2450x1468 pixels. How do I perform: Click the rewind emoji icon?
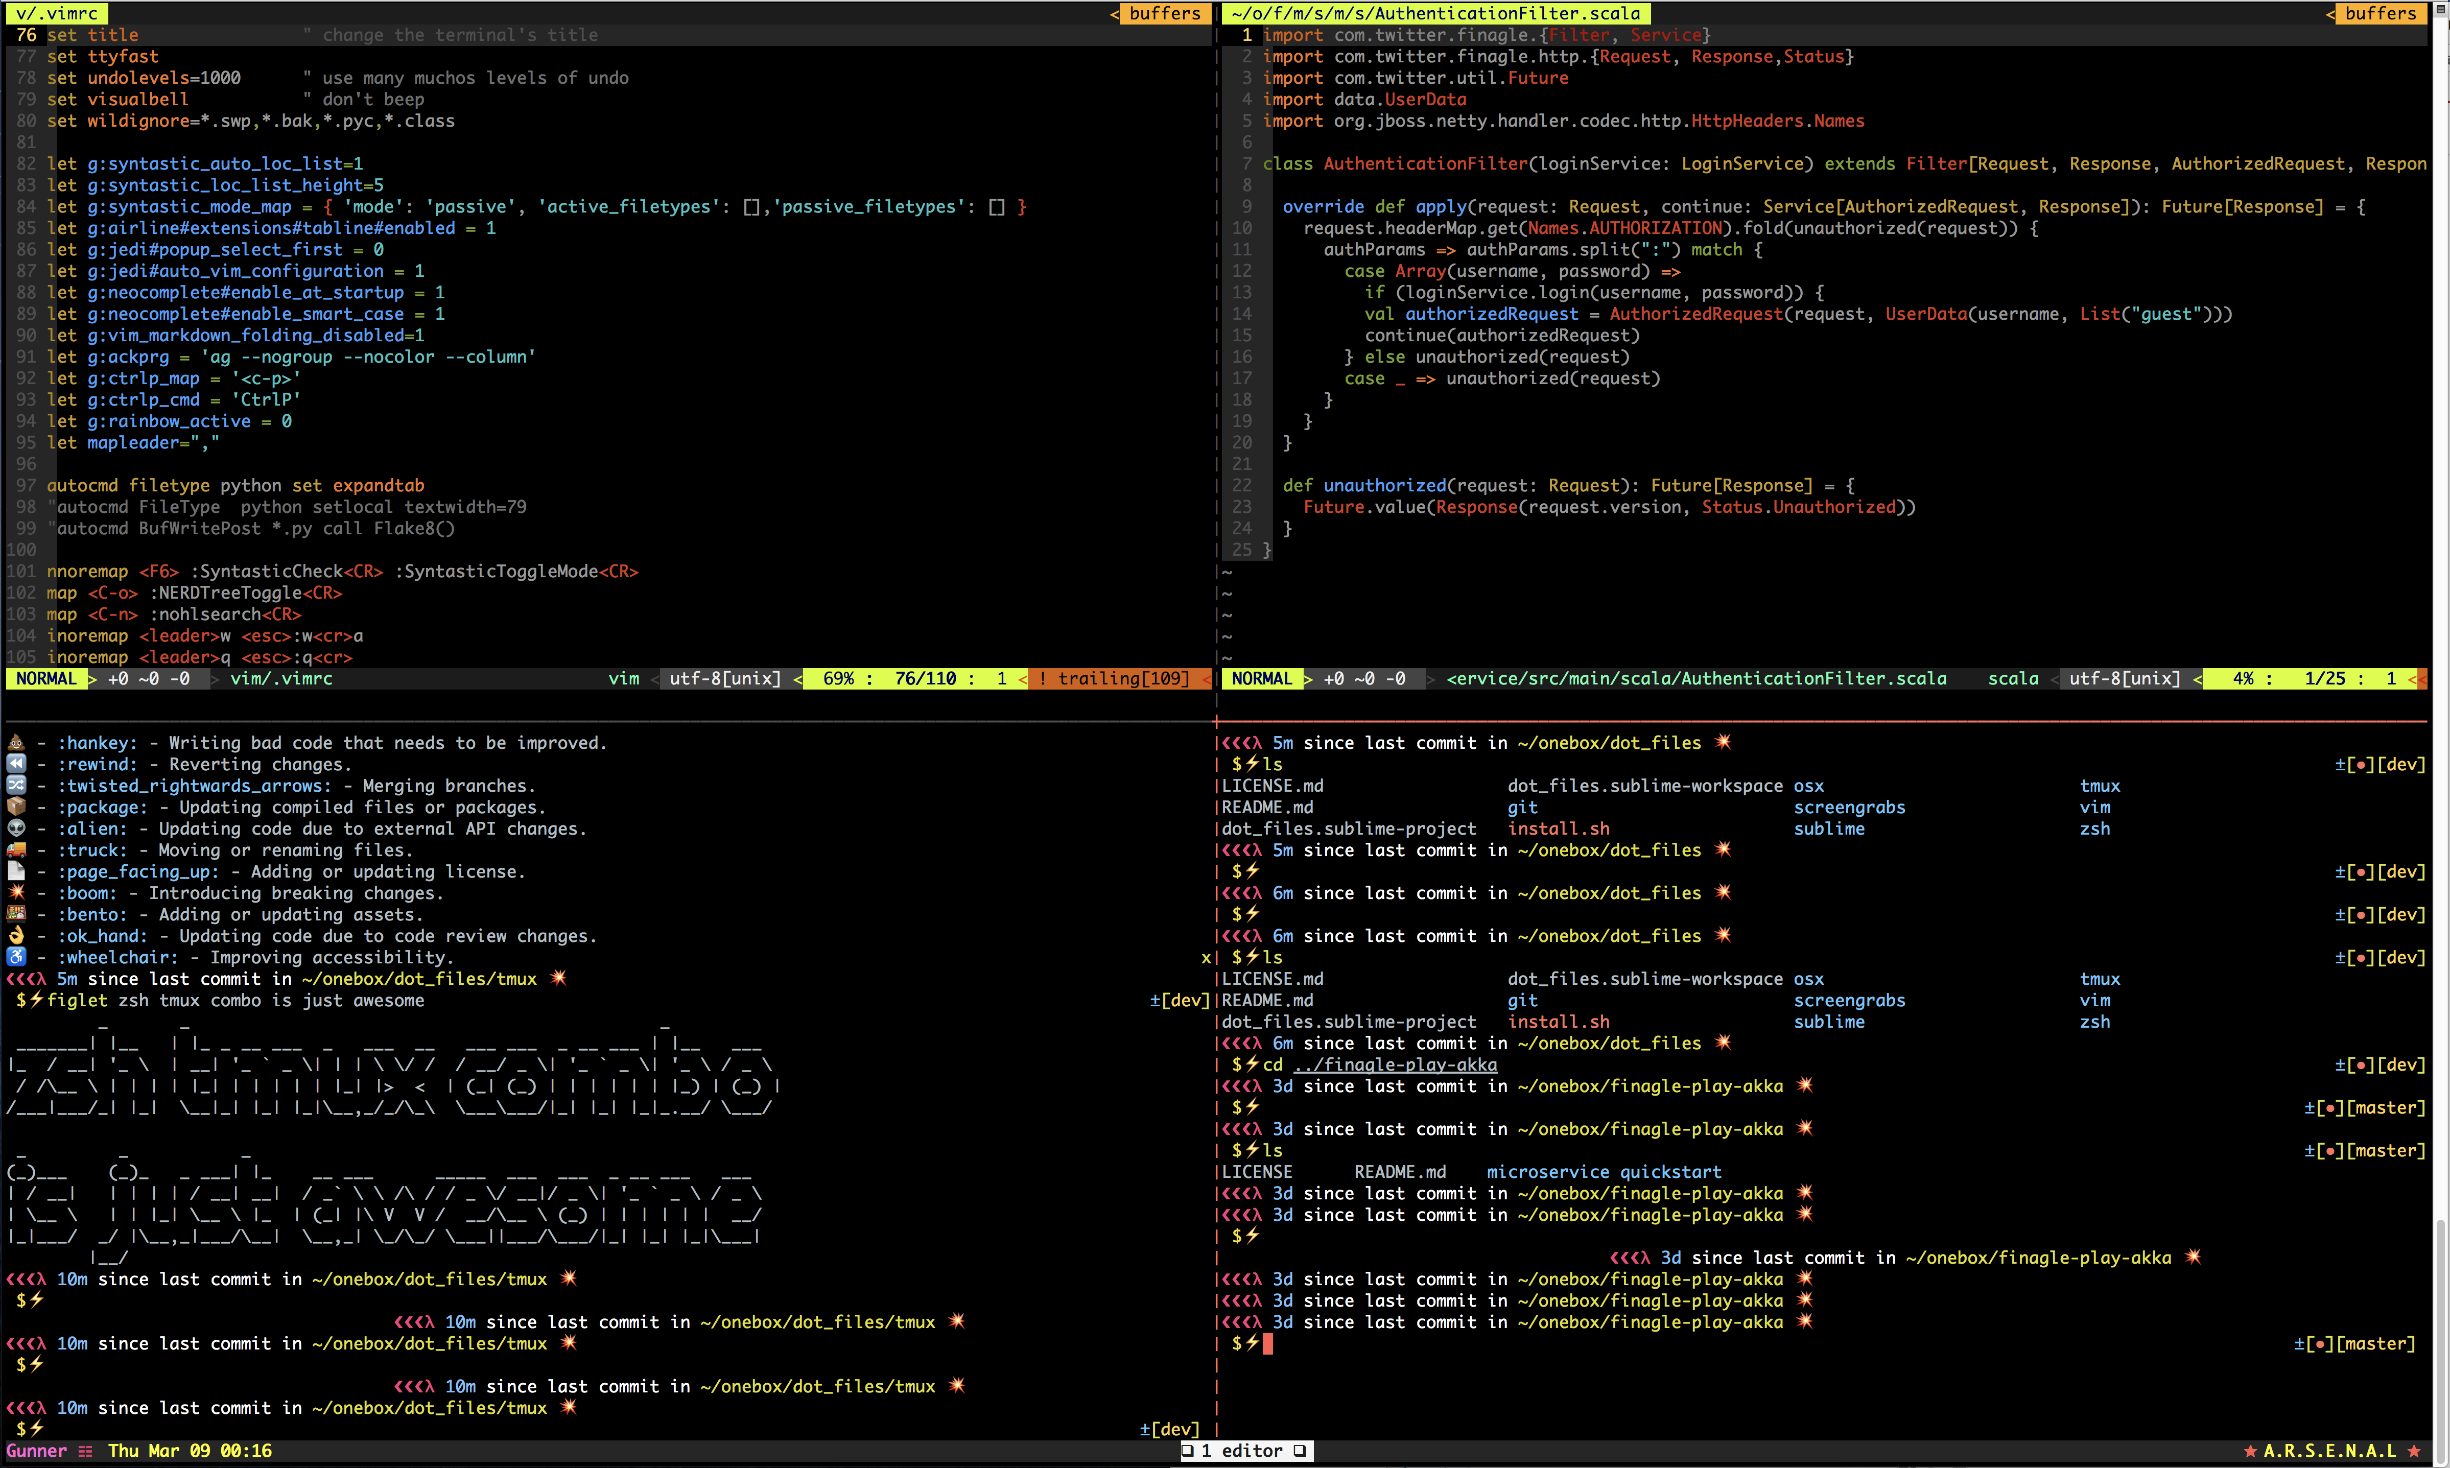tap(16, 764)
